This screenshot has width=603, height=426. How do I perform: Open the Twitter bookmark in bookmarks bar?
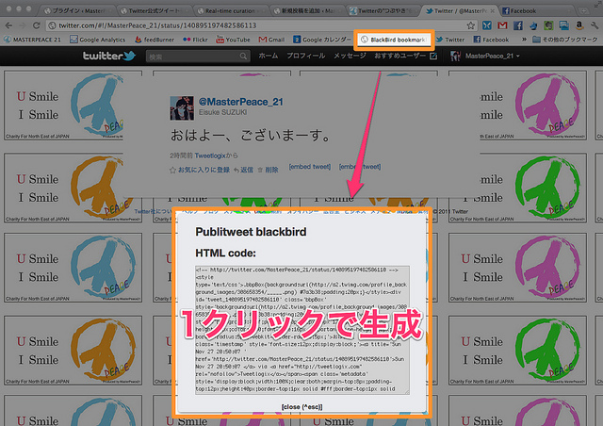(x=450, y=40)
